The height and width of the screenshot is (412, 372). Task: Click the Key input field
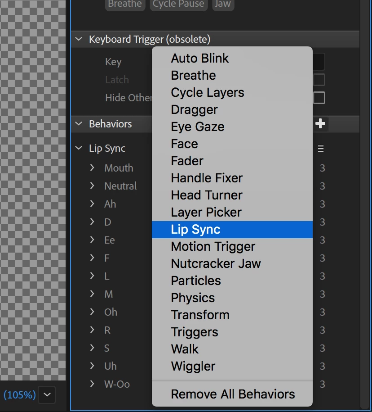tap(319, 62)
